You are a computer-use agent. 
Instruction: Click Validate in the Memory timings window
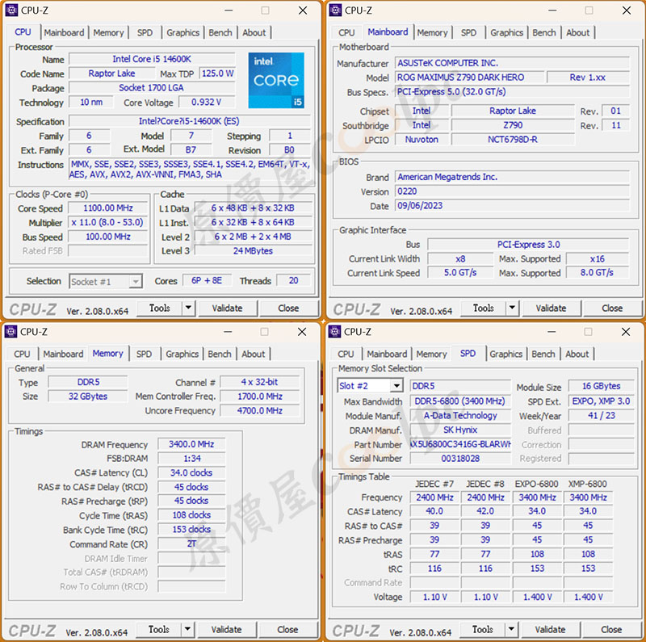click(x=227, y=629)
